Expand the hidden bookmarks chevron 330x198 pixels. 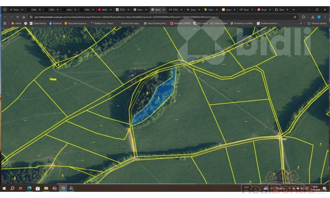click(300, 24)
